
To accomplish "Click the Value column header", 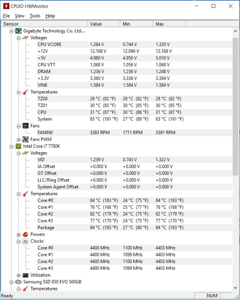I will pyautogui.click(x=104, y=24).
